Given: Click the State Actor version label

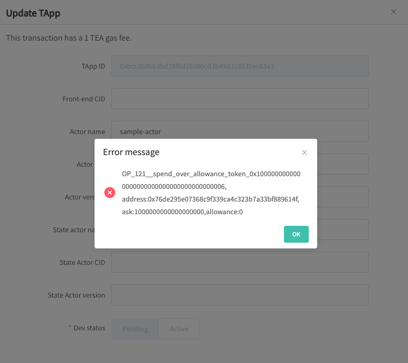Looking at the screenshot, I should pos(77,295).
